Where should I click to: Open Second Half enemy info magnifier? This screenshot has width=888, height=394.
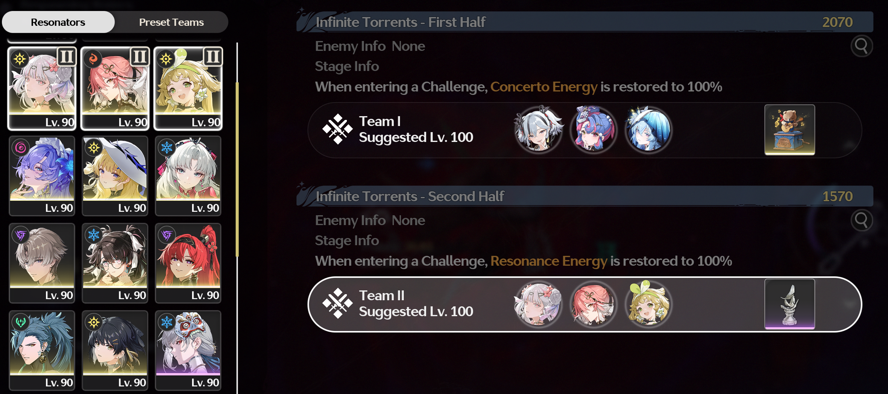pyautogui.click(x=861, y=220)
